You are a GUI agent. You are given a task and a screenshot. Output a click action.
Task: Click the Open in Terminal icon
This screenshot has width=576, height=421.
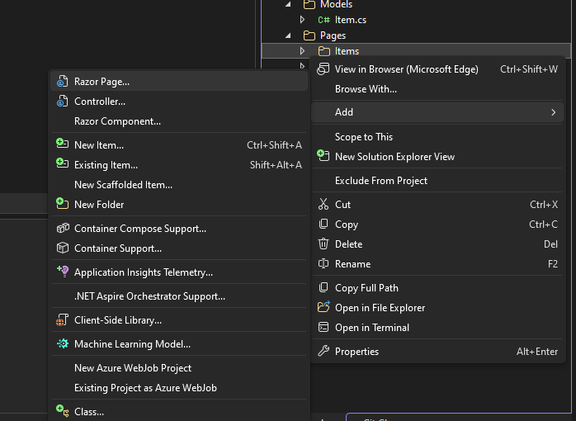click(x=323, y=328)
